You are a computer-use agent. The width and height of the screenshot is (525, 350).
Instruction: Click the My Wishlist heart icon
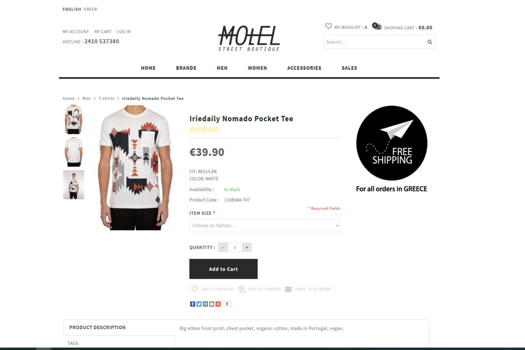[x=328, y=26]
